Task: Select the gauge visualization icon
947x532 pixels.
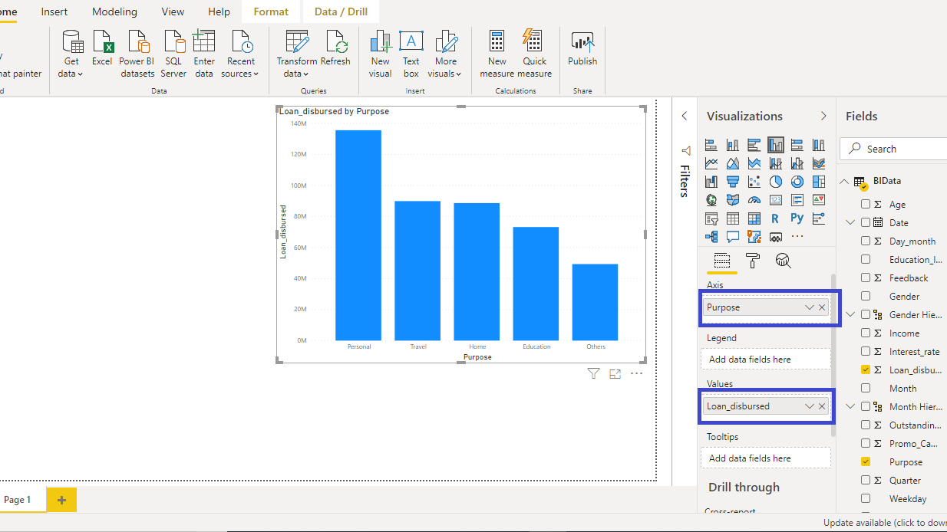Action: click(754, 200)
